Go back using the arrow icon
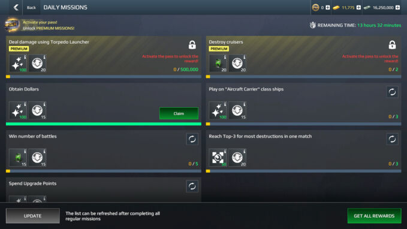This screenshot has height=229, width=407. 16,7
